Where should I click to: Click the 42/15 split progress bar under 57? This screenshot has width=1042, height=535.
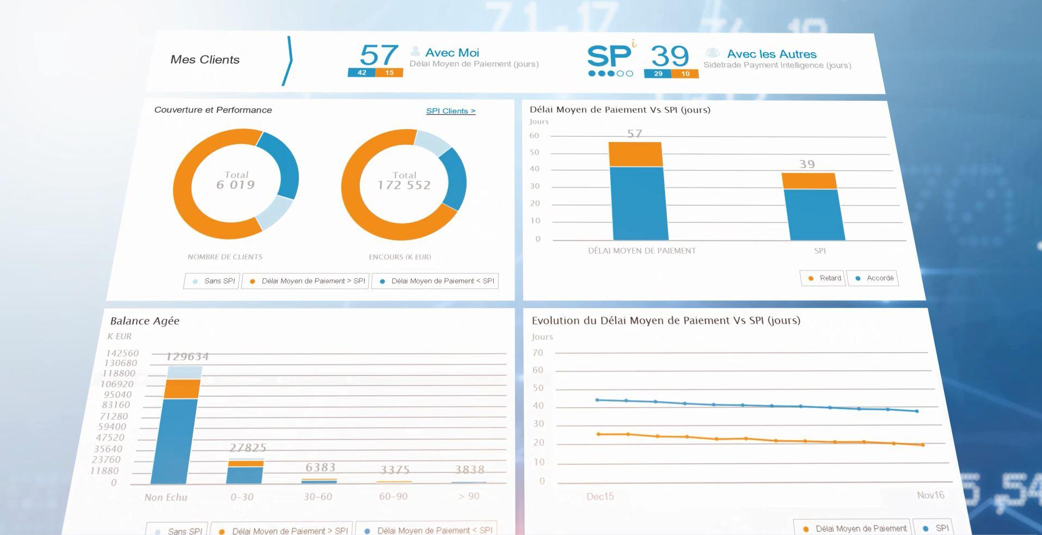(375, 71)
